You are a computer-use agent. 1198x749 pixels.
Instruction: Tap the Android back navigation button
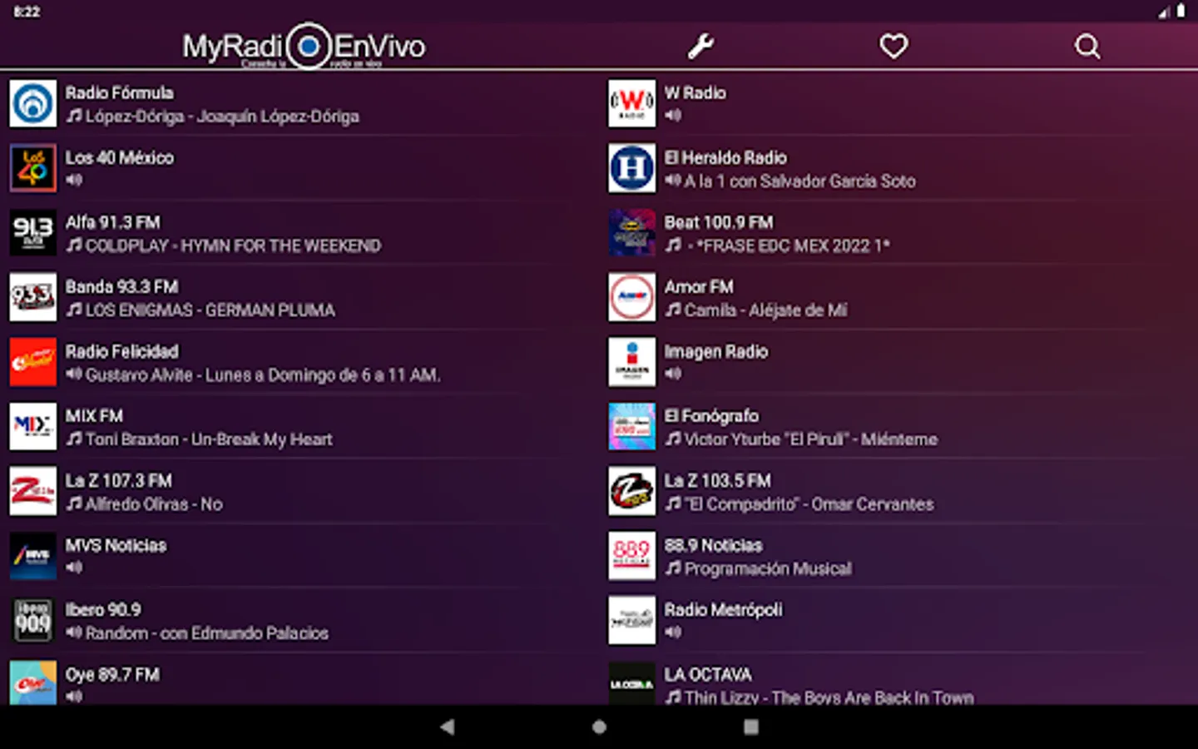(x=448, y=727)
